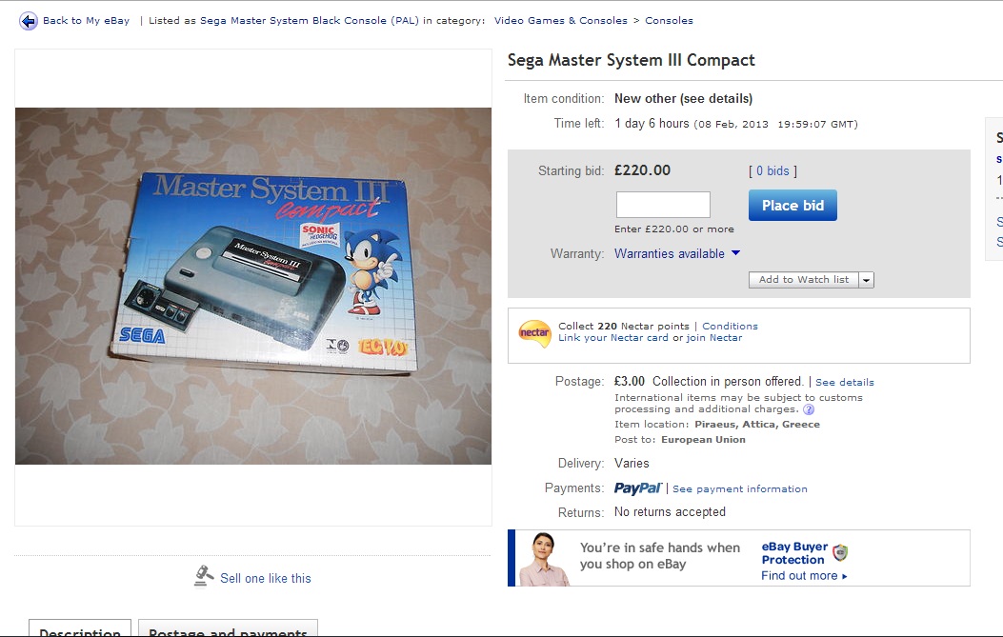Click the Master System III box photo

pos(253,286)
